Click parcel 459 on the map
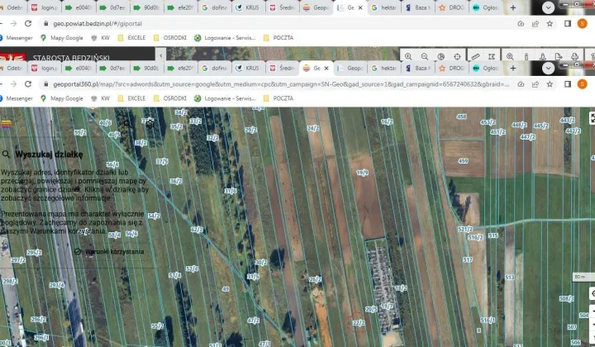Image resolution: width=595 pixels, height=347 pixels. [x=463, y=161]
